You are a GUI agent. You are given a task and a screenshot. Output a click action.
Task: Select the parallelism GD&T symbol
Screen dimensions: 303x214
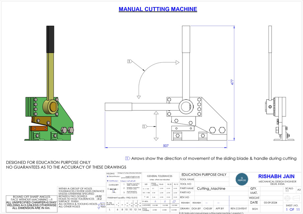pos(164,201)
